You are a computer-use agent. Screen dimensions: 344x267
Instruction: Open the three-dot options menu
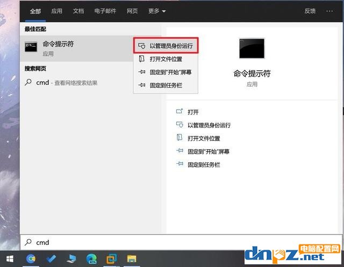coord(329,11)
